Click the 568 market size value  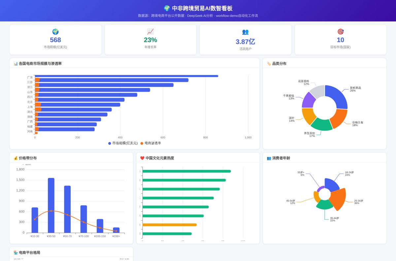tap(55, 40)
